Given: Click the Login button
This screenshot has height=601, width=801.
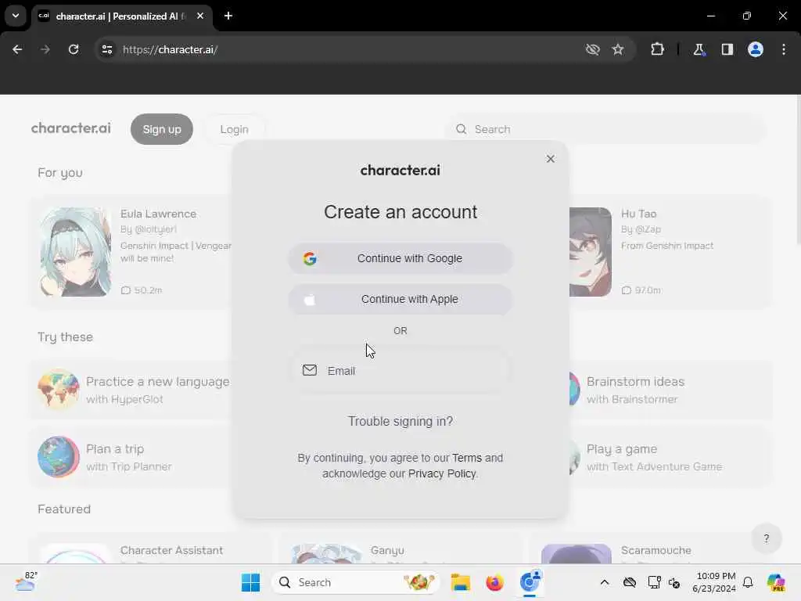Looking at the screenshot, I should coord(235,129).
